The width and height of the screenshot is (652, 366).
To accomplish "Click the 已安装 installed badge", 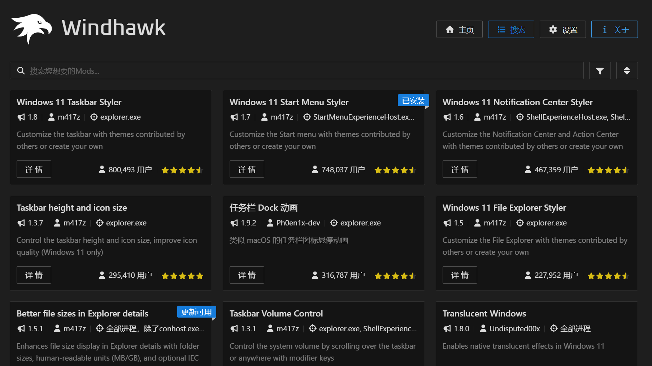I will [x=413, y=100].
